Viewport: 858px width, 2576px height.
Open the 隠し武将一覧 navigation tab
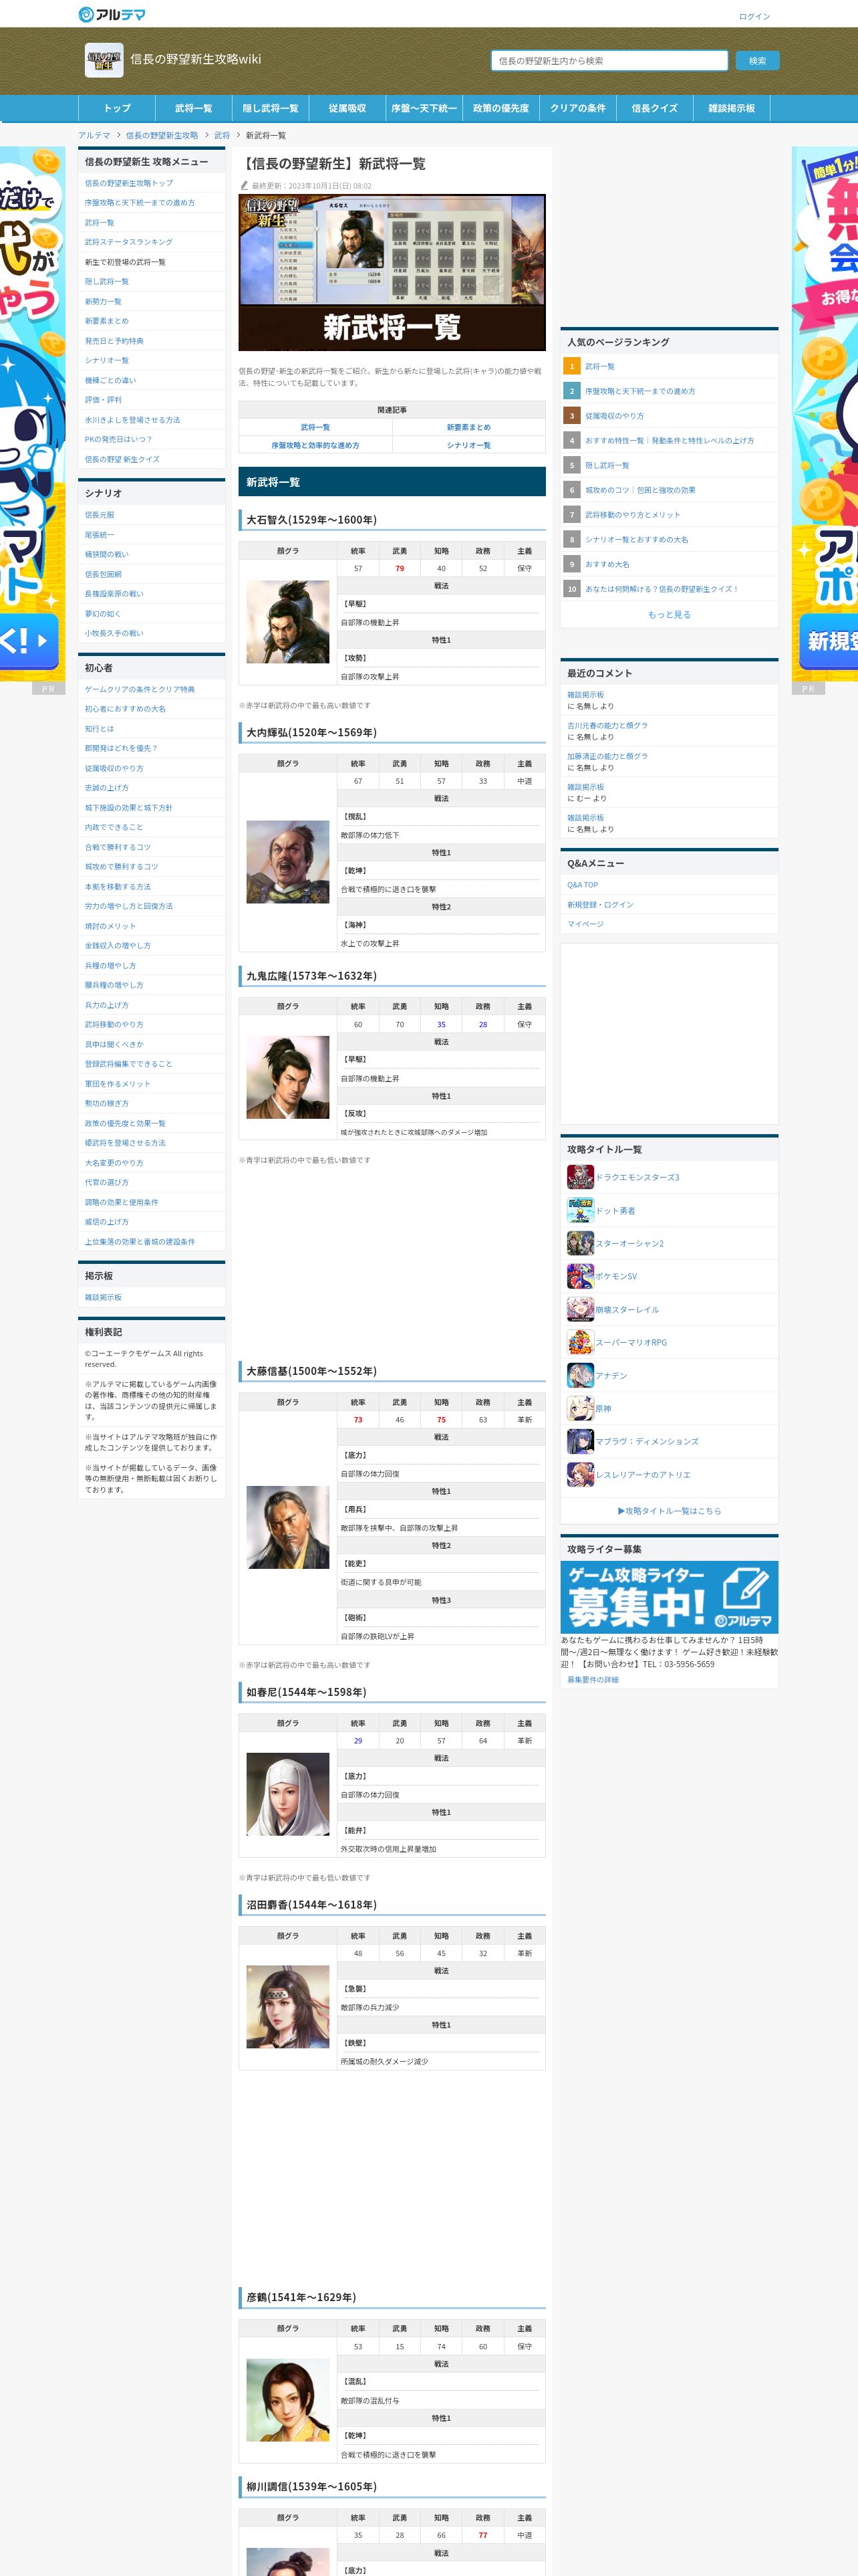tap(271, 108)
